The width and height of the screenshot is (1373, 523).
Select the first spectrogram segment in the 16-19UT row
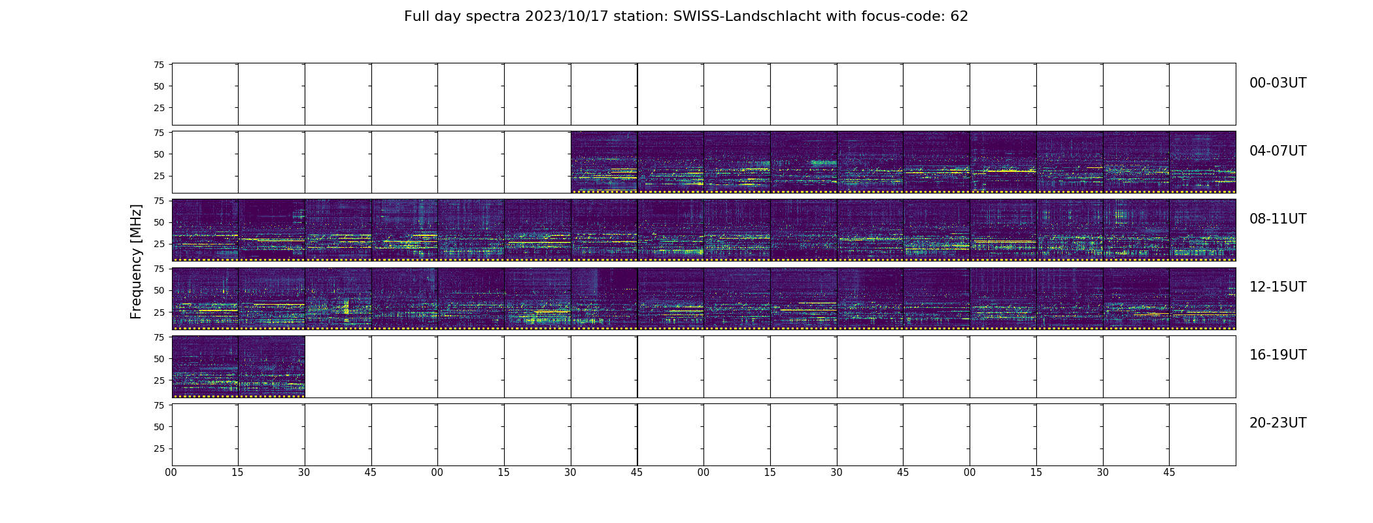(x=205, y=366)
